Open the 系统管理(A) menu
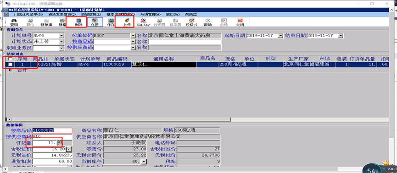 pyautogui.click(x=151, y=14)
